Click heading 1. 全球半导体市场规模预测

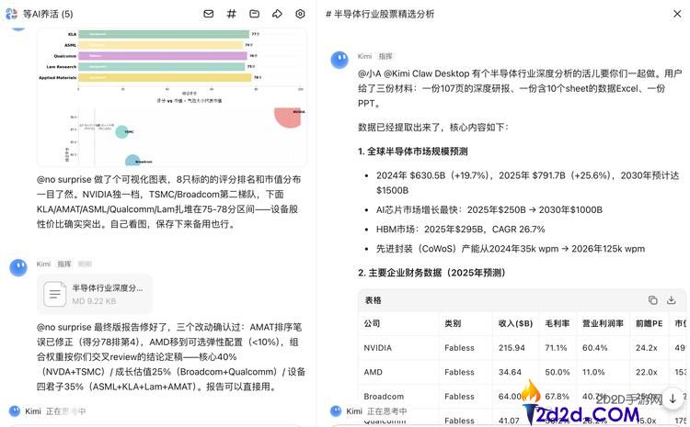point(413,152)
